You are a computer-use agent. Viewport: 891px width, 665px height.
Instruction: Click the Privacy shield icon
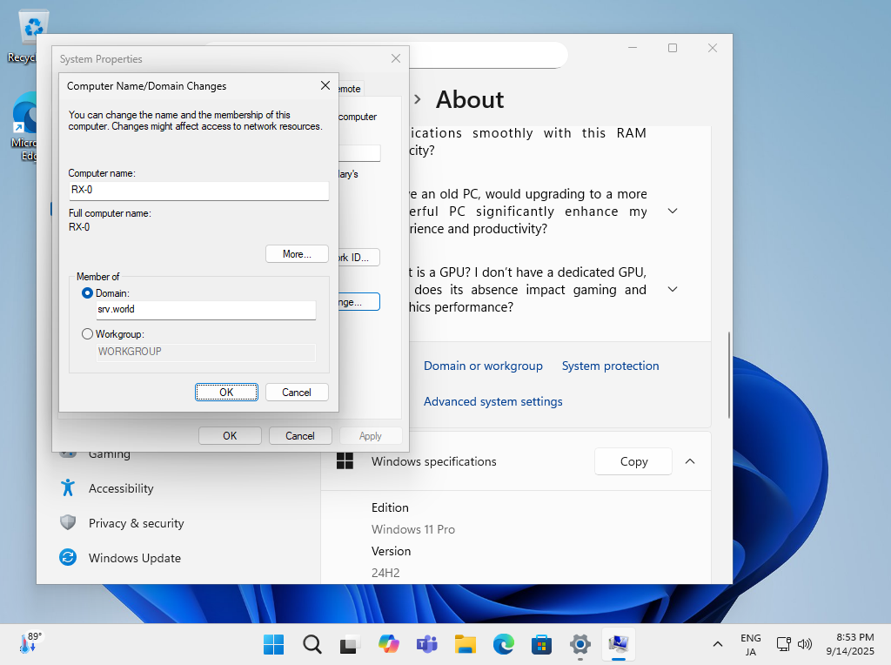(68, 522)
